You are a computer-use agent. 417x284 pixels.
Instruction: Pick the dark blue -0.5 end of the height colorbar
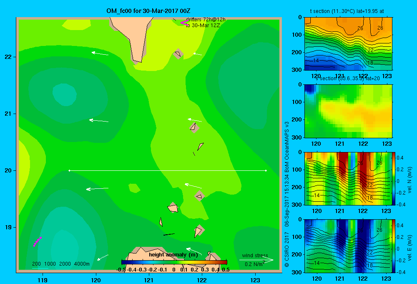pyautogui.click(x=123, y=262)
